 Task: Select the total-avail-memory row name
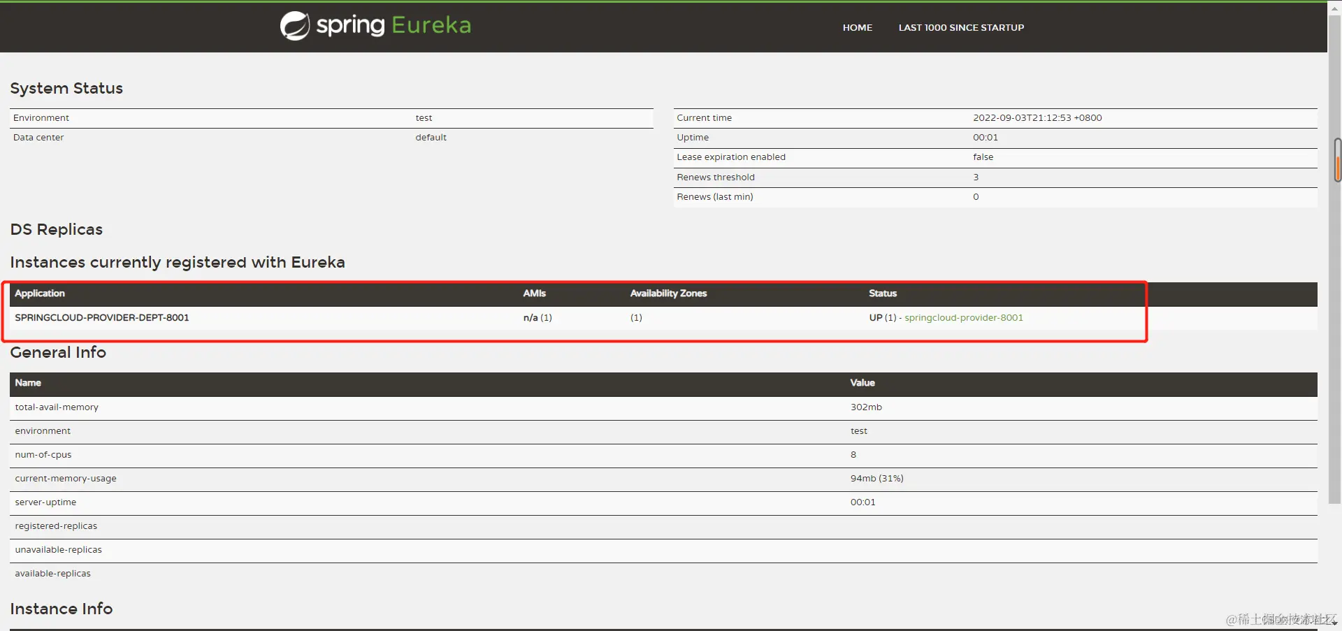tap(57, 407)
